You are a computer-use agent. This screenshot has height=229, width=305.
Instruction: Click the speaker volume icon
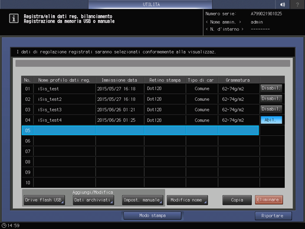(283, 4)
